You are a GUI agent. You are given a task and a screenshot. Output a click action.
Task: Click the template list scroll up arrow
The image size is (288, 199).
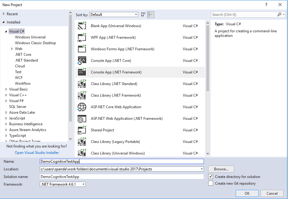pos(208,23)
